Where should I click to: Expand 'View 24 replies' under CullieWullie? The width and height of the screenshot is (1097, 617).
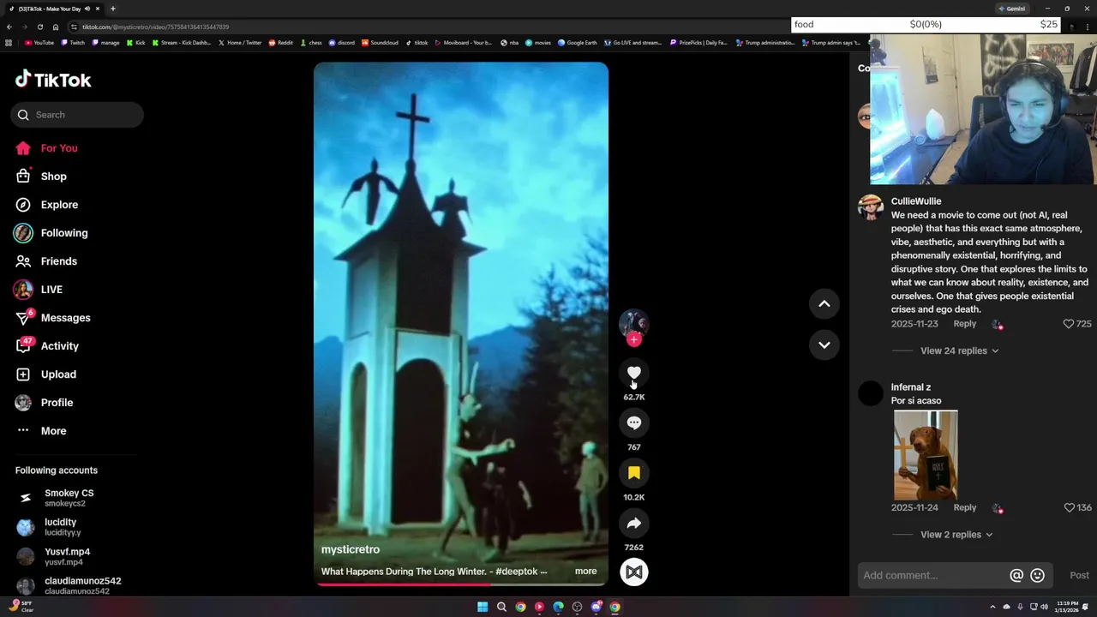(x=959, y=350)
